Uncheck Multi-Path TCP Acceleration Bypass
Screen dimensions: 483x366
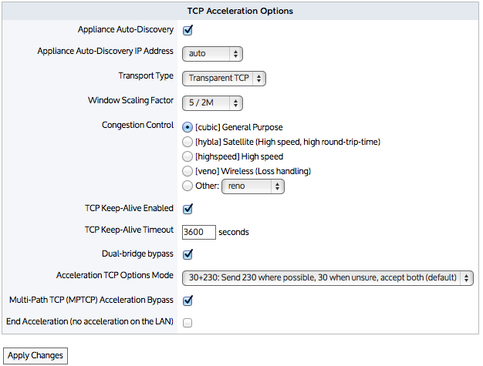[x=187, y=300]
